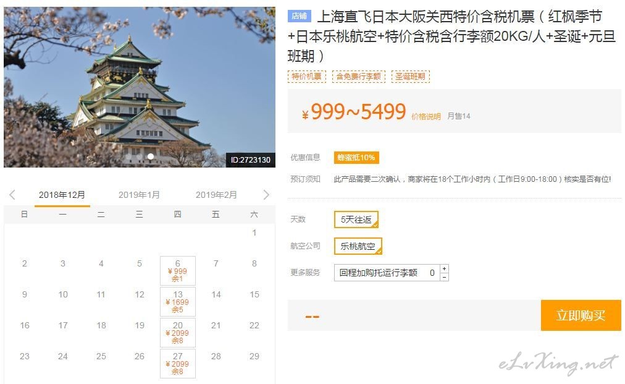Viewport: 625px width, 384px height.
Task: Click December 1 in the calendar
Action: [x=254, y=233]
